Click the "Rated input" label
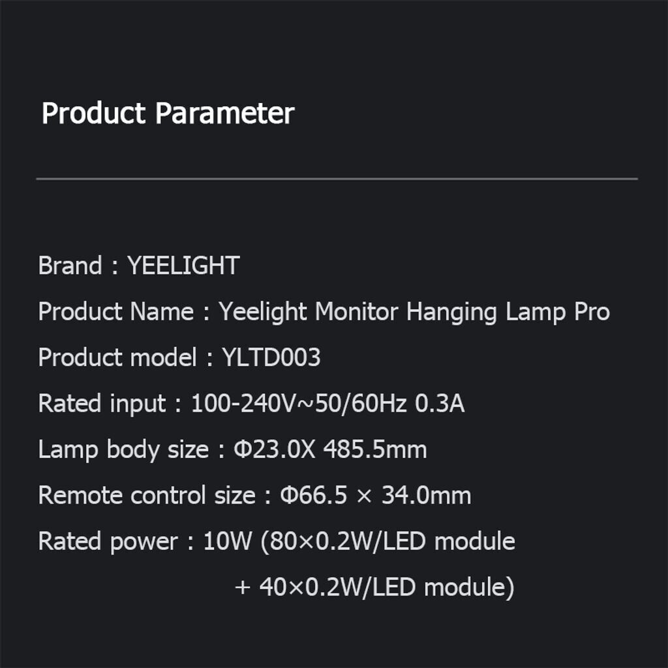Screen dimensions: 668x668 coord(101,404)
